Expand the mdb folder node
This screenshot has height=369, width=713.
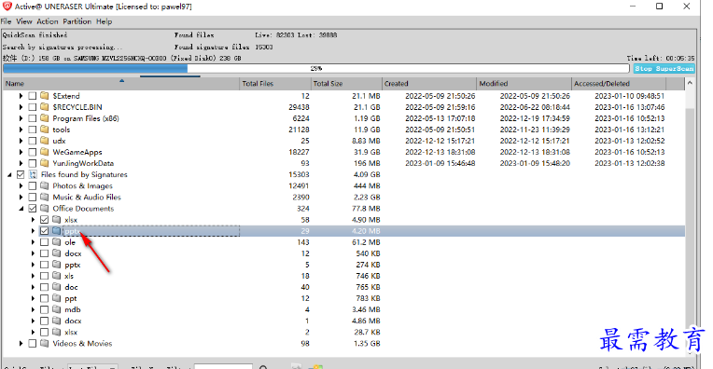coord(33,309)
